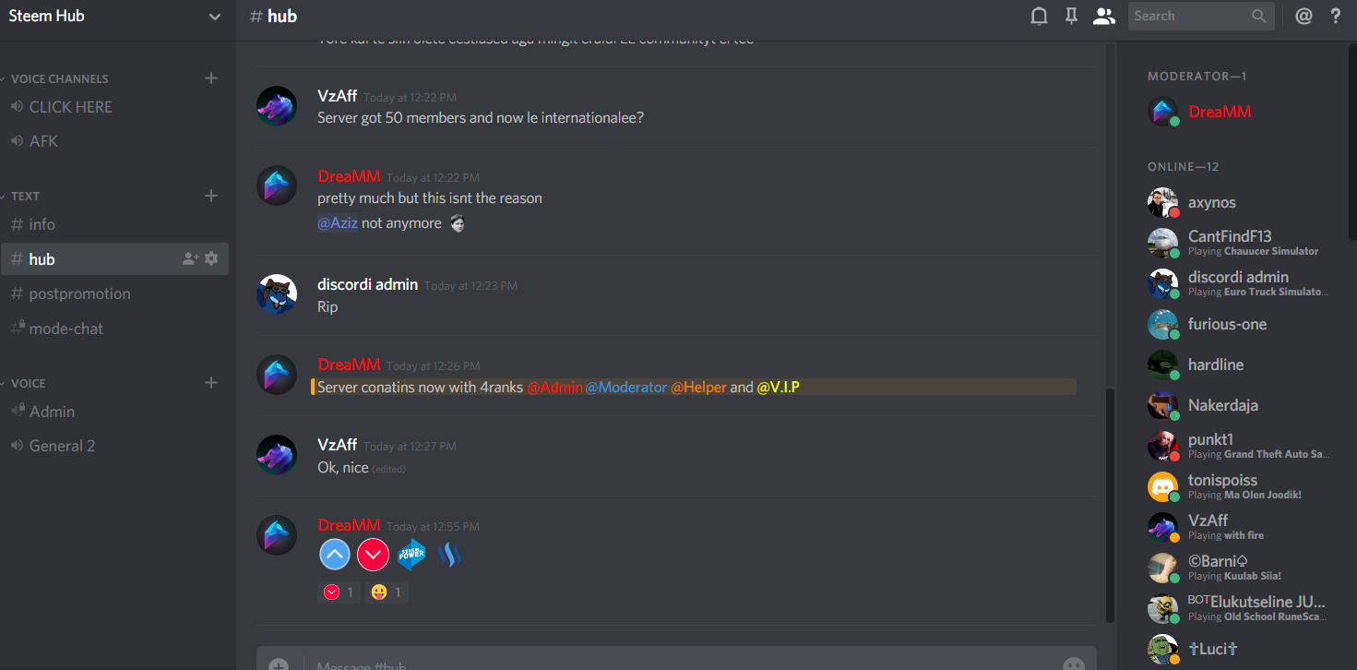Open the Steem Hub server dropdown
Image resolution: width=1357 pixels, height=670 pixels.
(117, 17)
